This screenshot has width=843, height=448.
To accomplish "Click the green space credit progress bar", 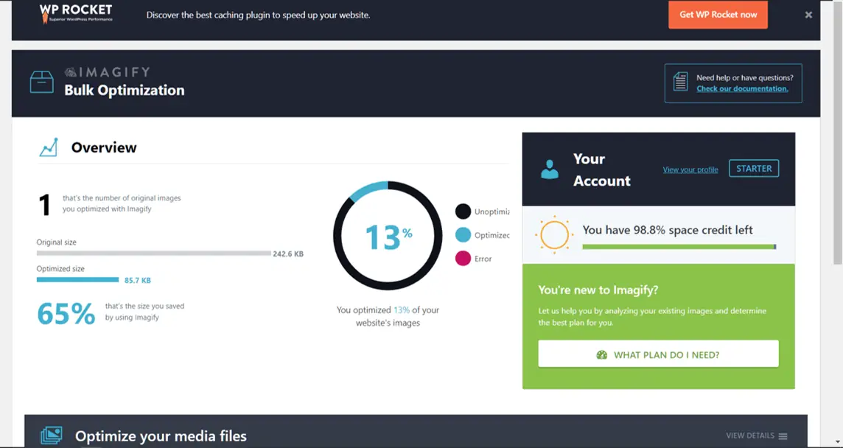I will coord(679,247).
